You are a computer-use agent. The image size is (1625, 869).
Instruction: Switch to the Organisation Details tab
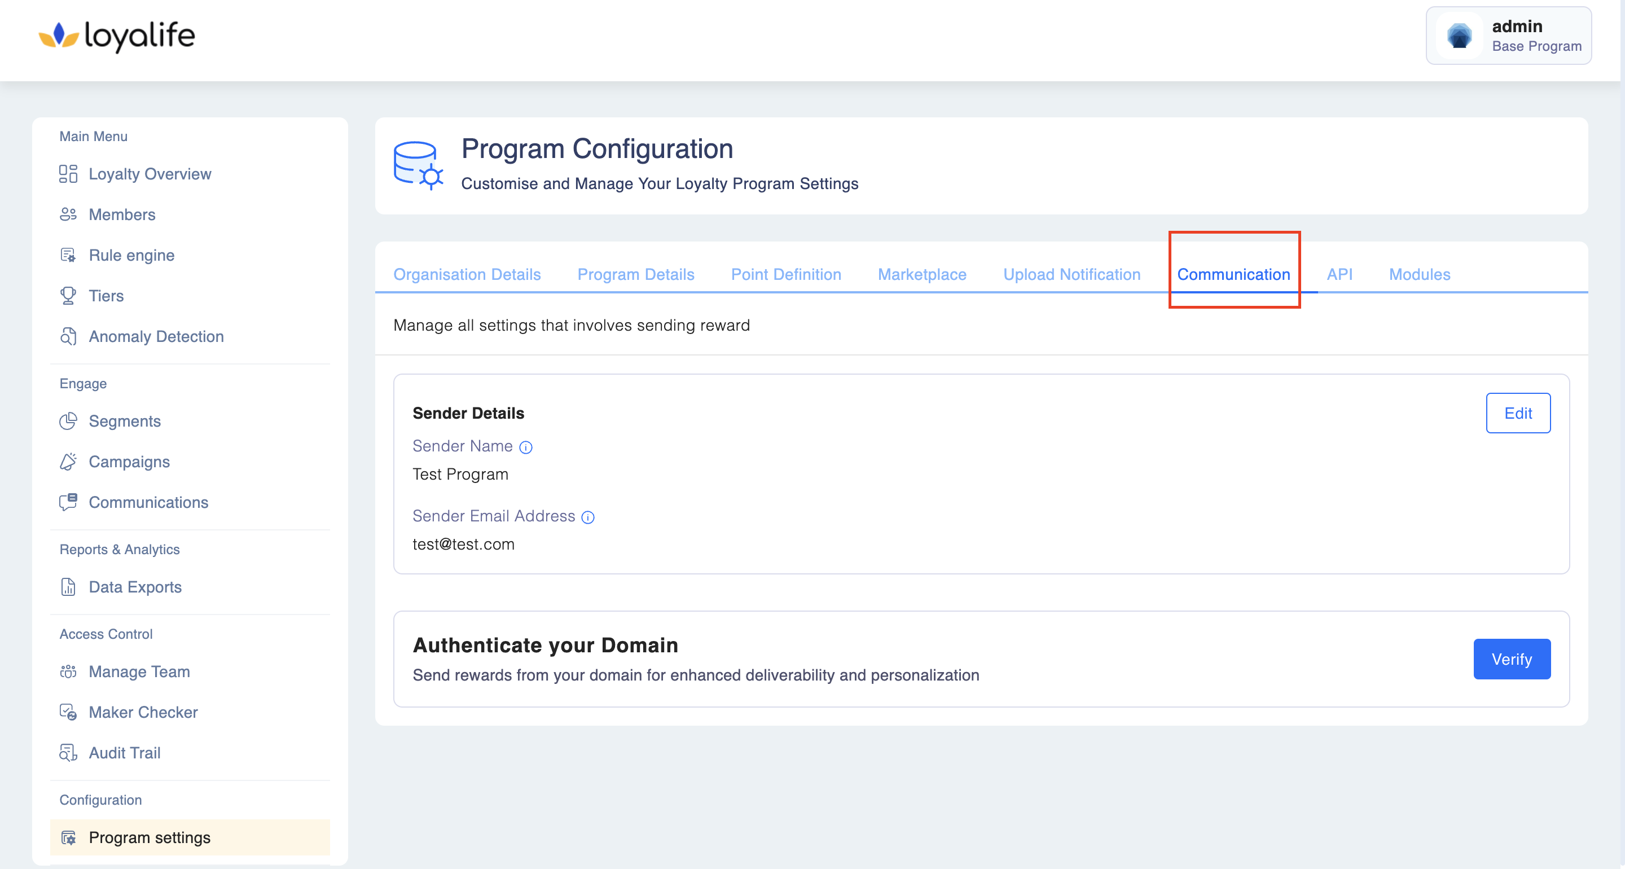tap(467, 274)
